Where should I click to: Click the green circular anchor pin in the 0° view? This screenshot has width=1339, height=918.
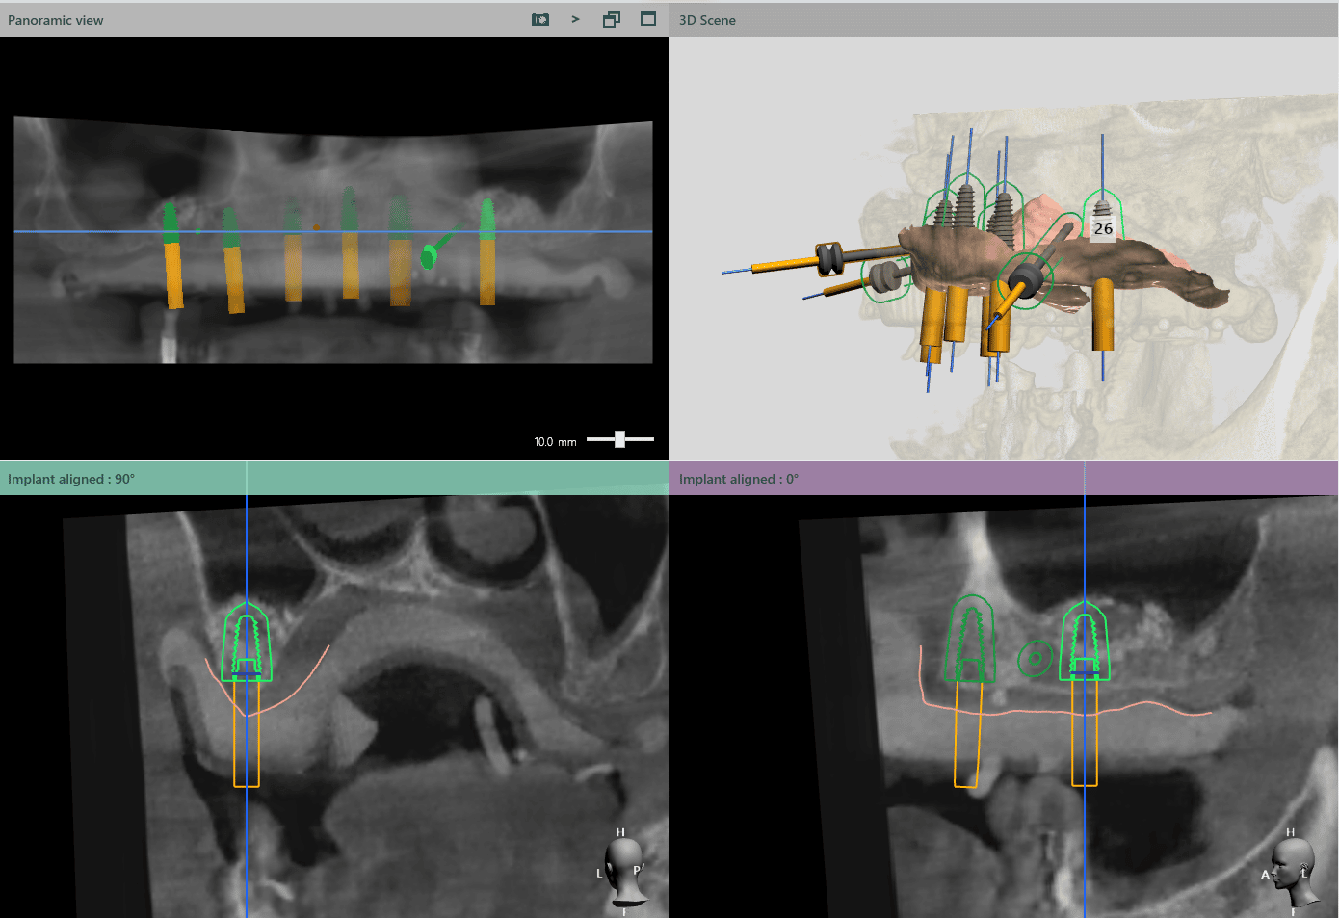point(1035,659)
